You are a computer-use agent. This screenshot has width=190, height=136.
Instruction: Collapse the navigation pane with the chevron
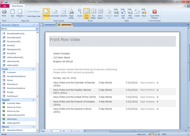click(37, 25)
